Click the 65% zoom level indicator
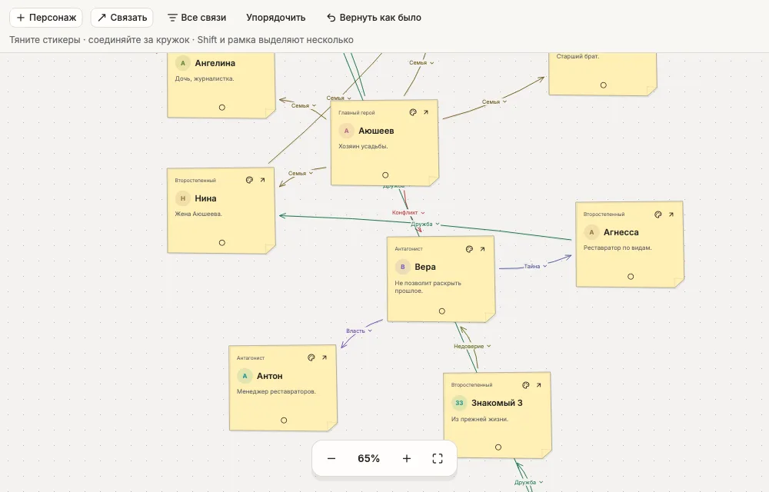Image resolution: width=769 pixels, height=492 pixels. click(369, 459)
